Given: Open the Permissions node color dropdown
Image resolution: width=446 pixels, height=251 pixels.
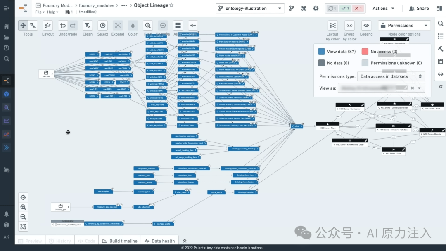Looking at the screenshot, I should (x=404, y=26).
